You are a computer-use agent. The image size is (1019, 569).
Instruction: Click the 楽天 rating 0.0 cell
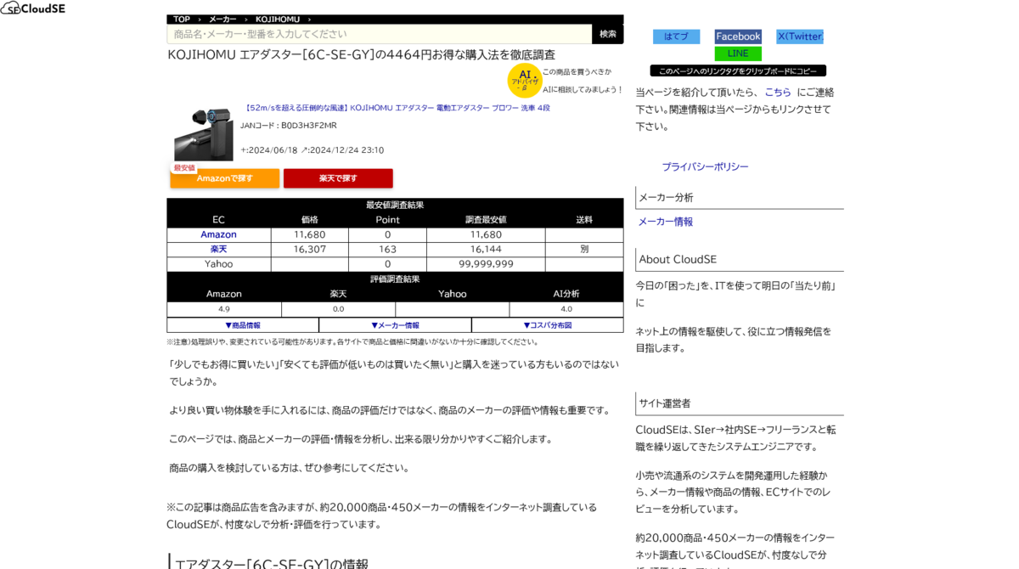pyautogui.click(x=338, y=309)
